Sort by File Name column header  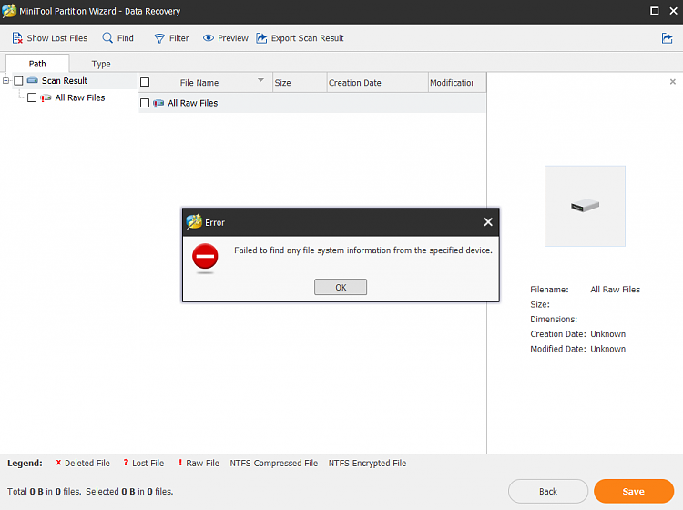[199, 83]
